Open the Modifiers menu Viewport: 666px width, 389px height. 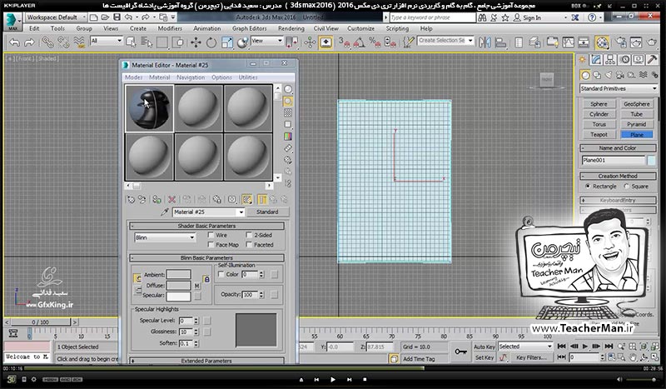pos(170,28)
